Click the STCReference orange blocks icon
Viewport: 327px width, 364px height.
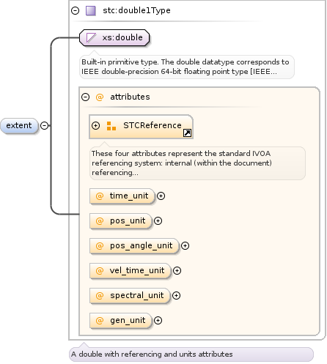pyautogui.click(x=111, y=126)
